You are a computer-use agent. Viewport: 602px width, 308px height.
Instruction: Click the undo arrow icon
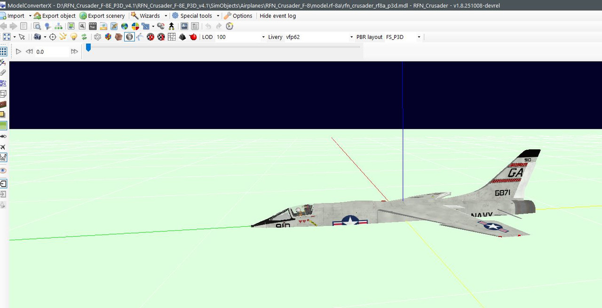click(208, 26)
